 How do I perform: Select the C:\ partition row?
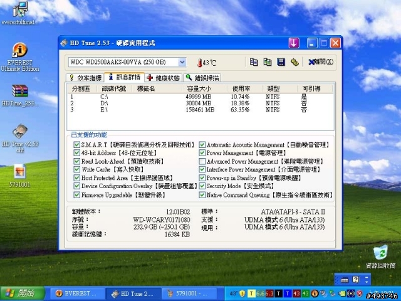click(200, 97)
